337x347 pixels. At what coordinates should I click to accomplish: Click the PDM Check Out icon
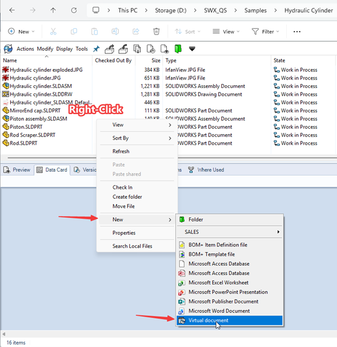[109, 49]
